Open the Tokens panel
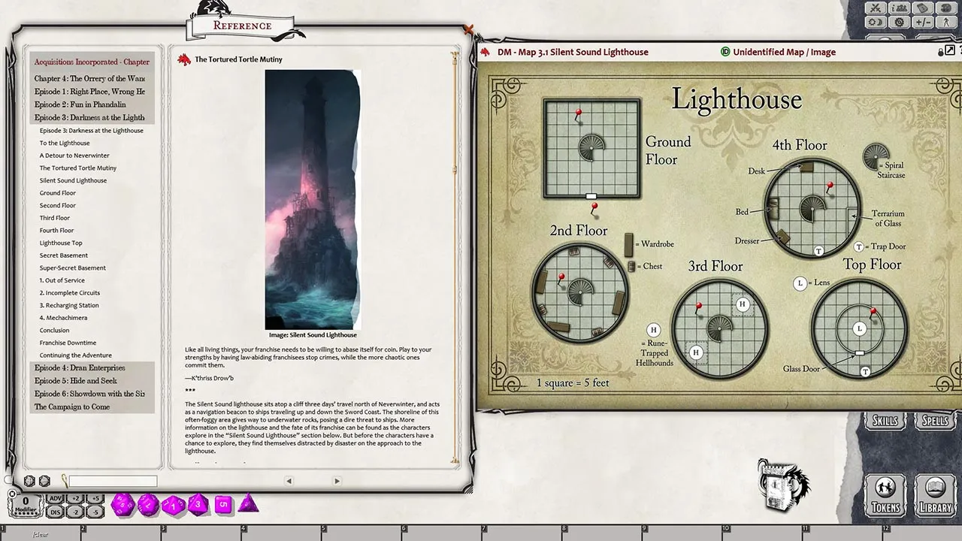 (x=885, y=495)
